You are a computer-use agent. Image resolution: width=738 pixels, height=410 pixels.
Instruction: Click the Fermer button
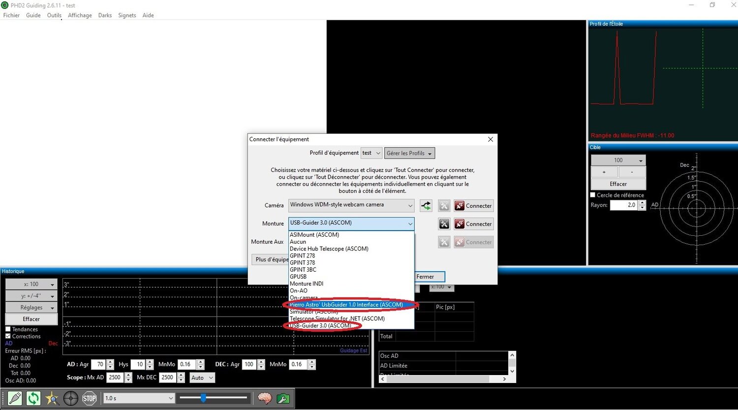coord(426,277)
